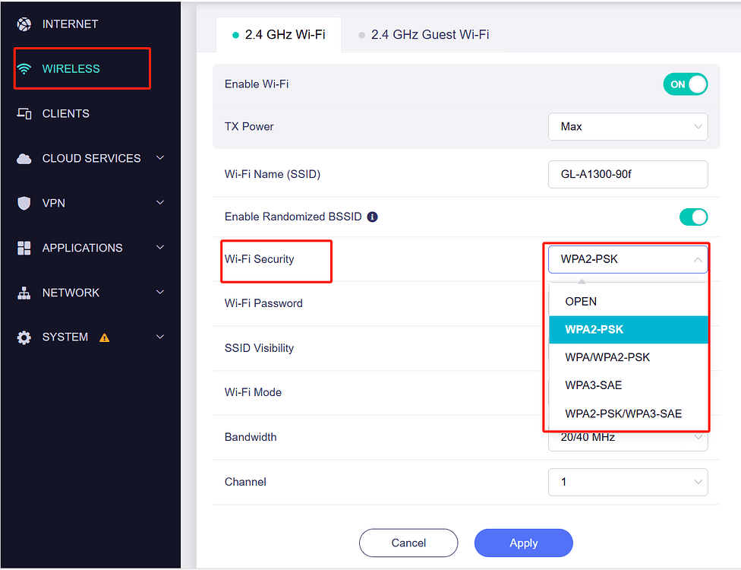Viewport: 741px width, 570px height.
Task: Click the Applications grid icon
Action: click(24, 248)
